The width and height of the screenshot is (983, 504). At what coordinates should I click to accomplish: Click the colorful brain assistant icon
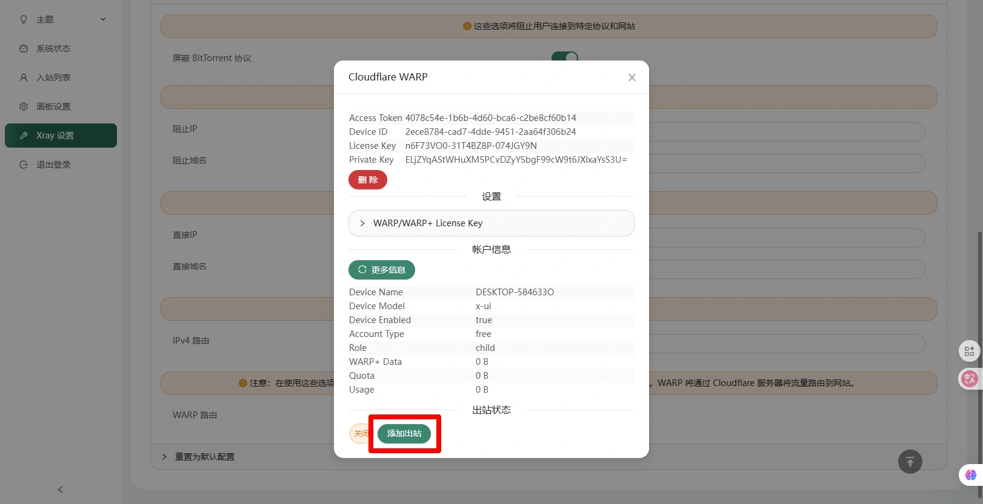[970, 475]
